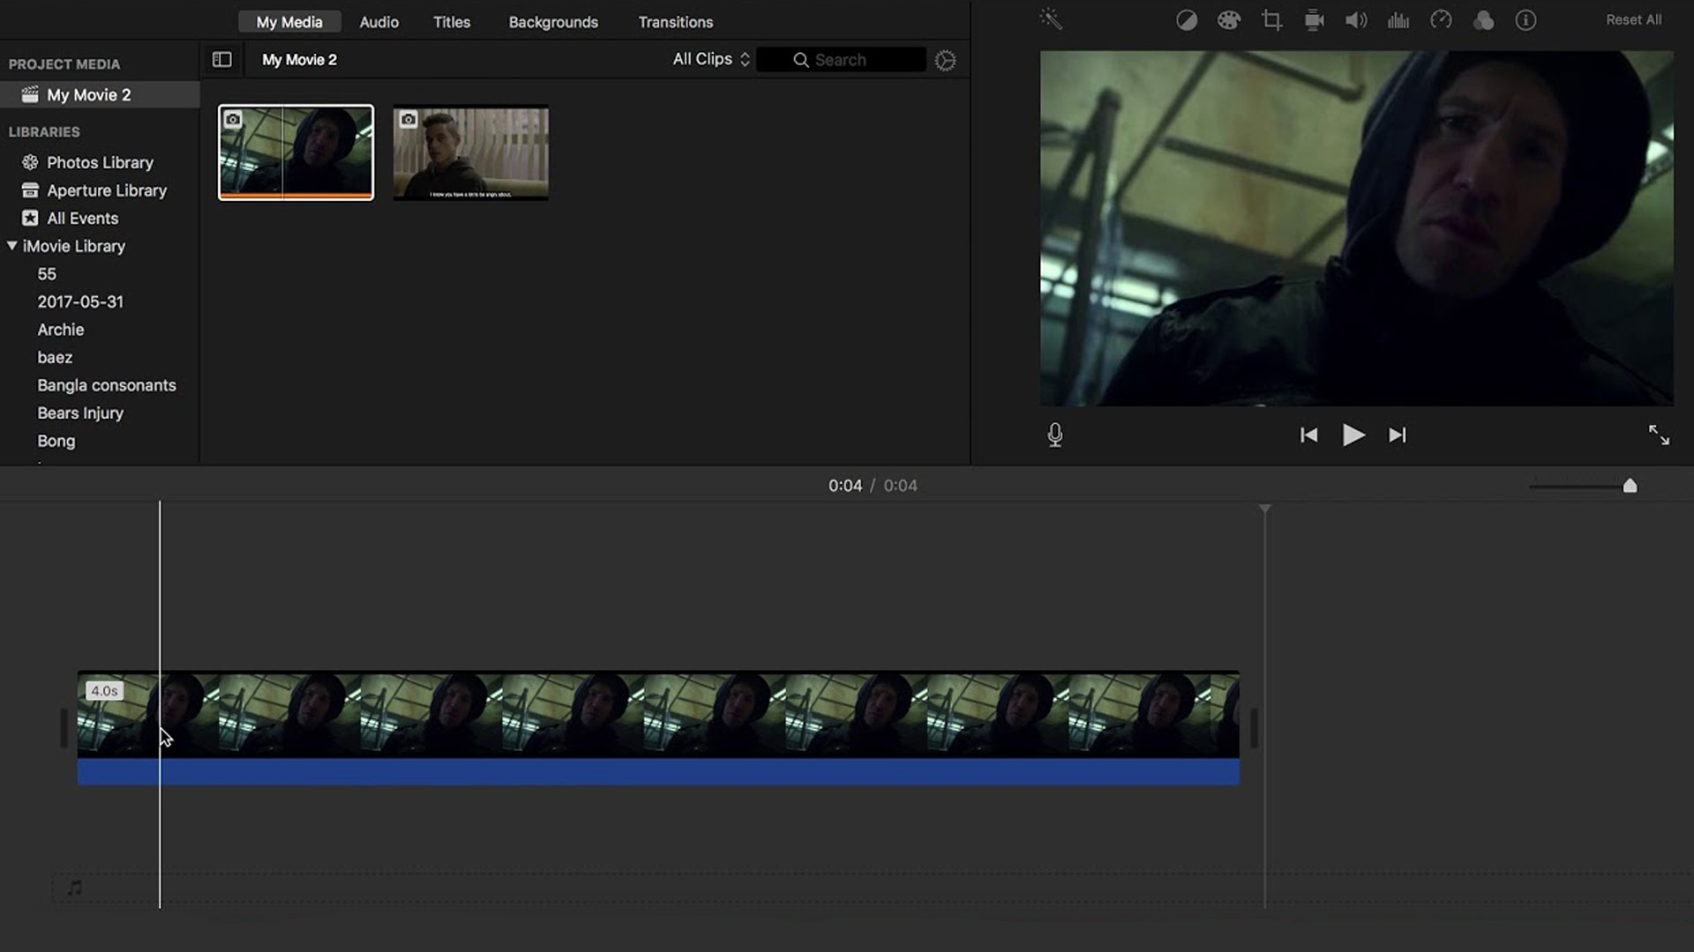Viewport: 1694px width, 952px height.
Task: Open the Titles tab
Action: point(452,22)
